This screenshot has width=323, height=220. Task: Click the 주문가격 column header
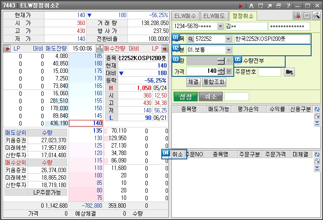(276, 154)
